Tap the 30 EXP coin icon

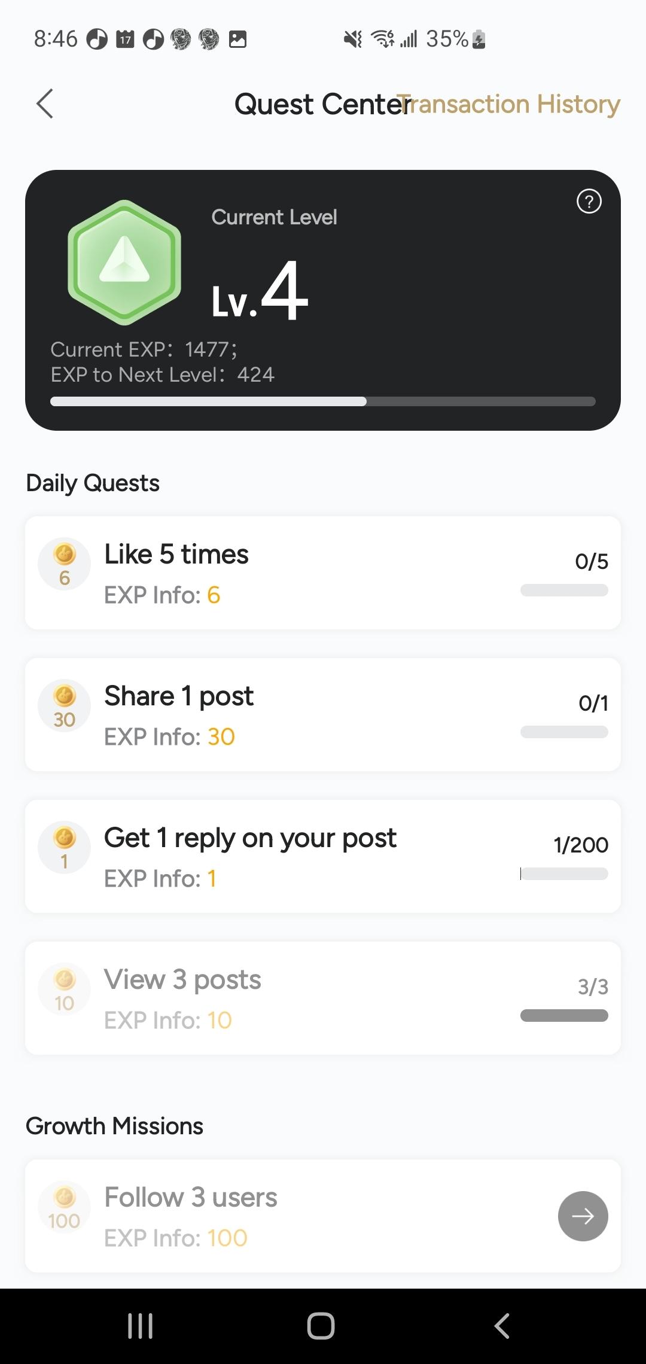65,705
